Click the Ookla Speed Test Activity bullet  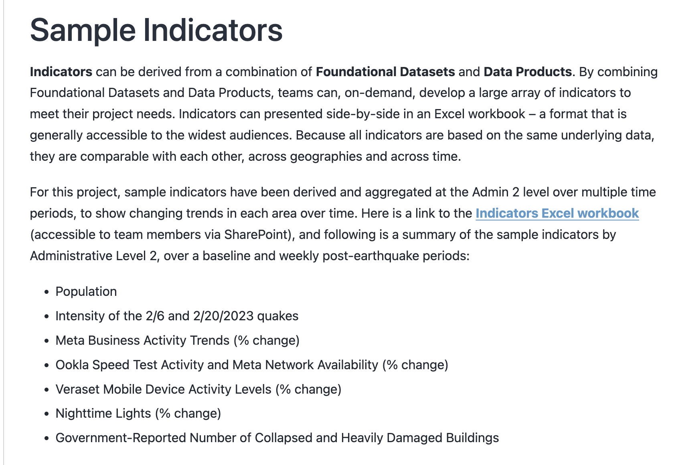[x=251, y=365]
